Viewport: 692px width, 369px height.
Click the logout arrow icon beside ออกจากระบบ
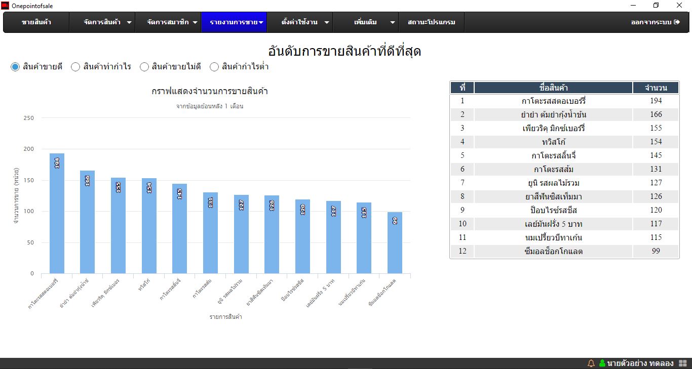(x=677, y=22)
